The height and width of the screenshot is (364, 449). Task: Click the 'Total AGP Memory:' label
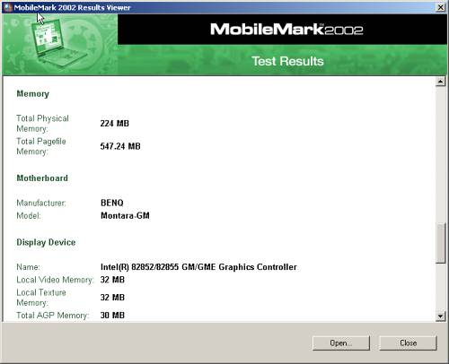[53, 316]
